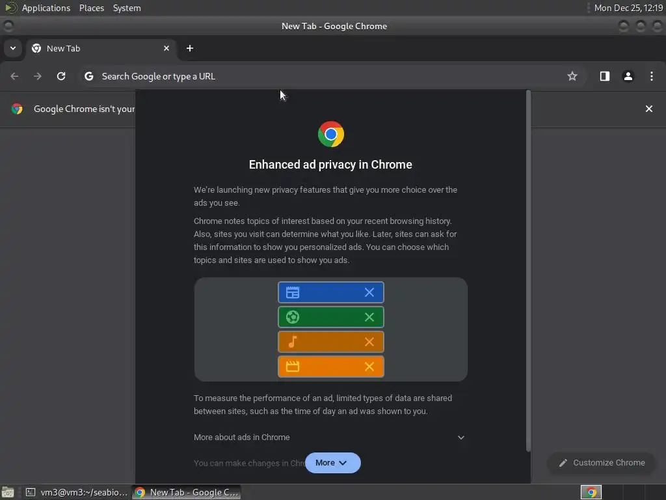Remove the film topic with its X
The height and width of the screenshot is (500, 666).
tap(369, 367)
